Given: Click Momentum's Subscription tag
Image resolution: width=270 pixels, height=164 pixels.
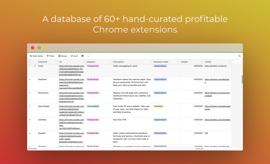Looking at the screenshot, I should [160, 93].
